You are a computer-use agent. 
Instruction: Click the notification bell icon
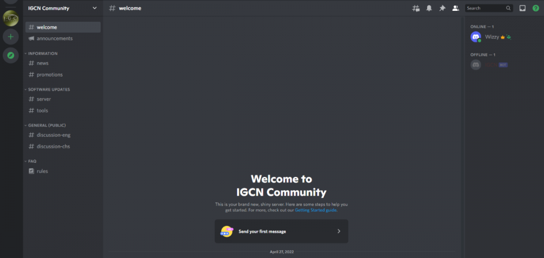pyautogui.click(x=429, y=8)
